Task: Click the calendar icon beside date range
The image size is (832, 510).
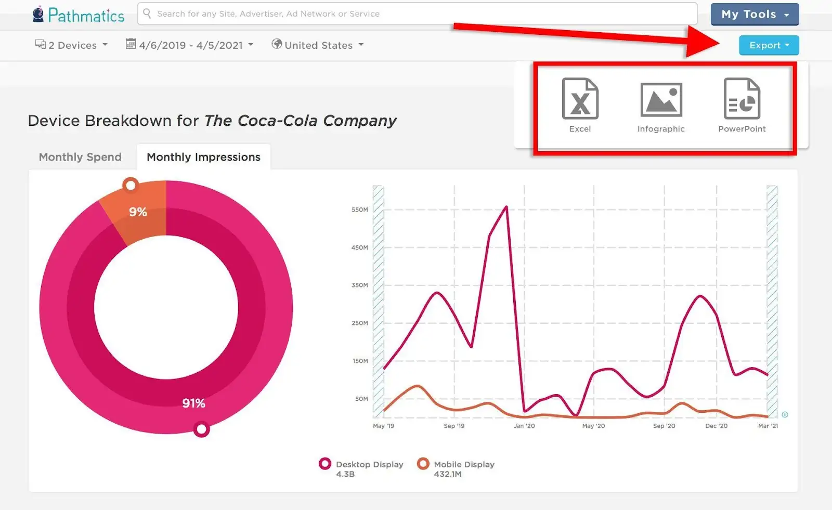Action: coord(131,44)
